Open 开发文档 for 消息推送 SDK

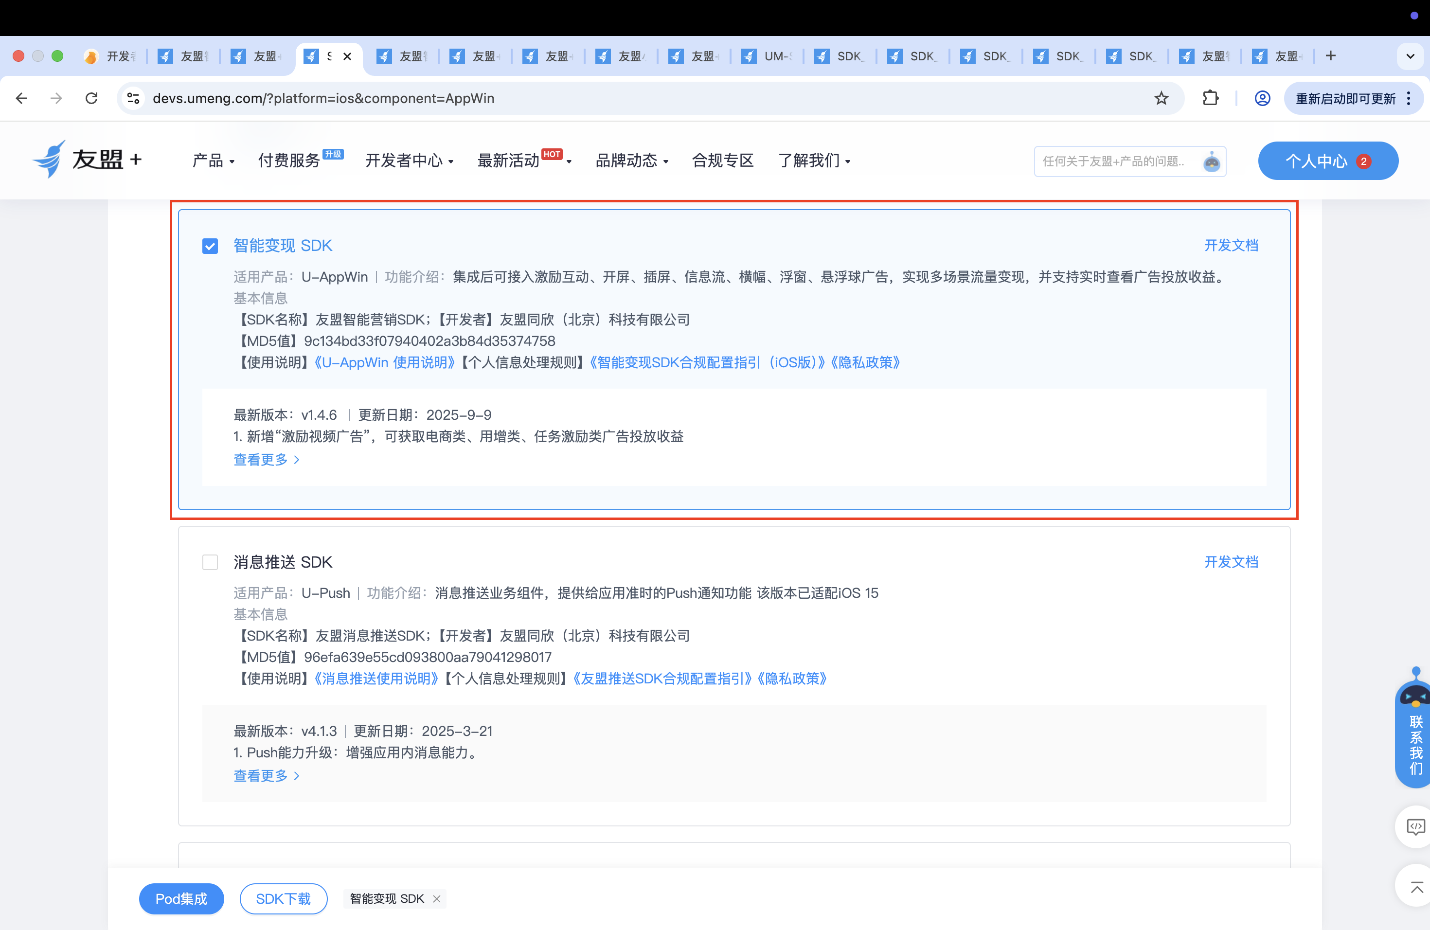coord(1231,562)
